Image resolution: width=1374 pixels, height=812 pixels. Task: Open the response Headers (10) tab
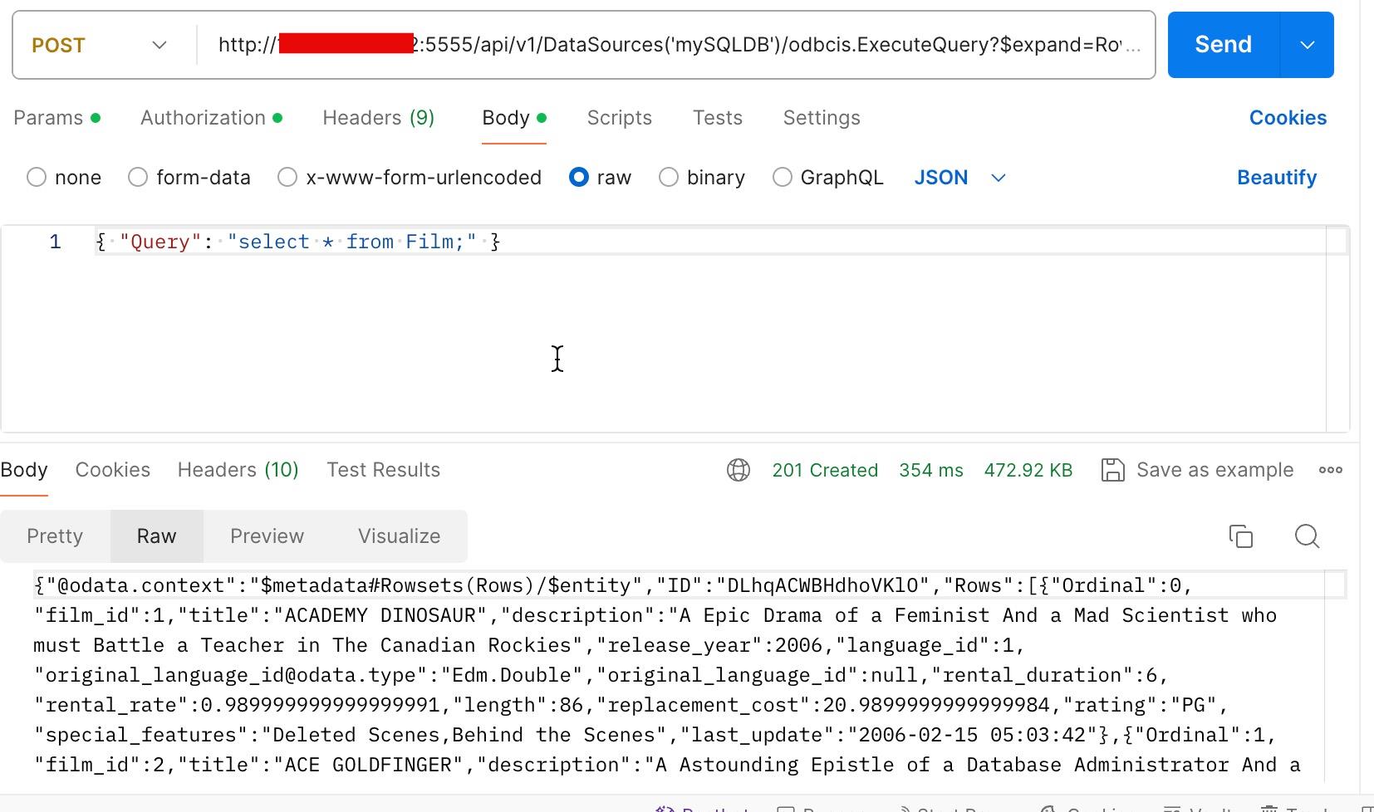[x=238, y=470]
